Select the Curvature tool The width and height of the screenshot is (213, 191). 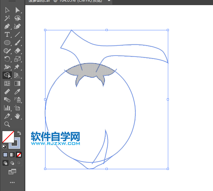point(17,27)
